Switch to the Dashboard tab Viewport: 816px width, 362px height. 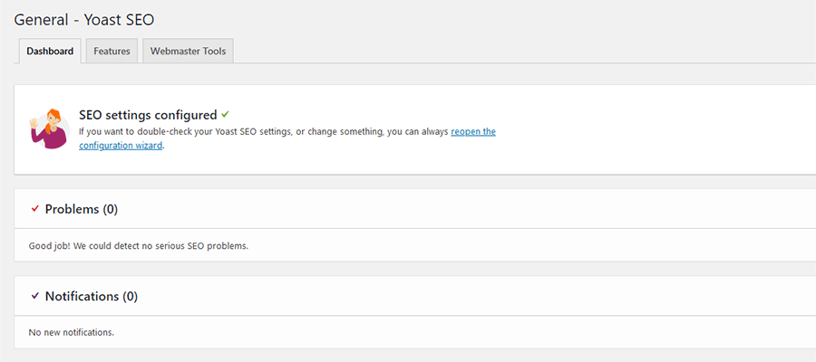[50, 52]
